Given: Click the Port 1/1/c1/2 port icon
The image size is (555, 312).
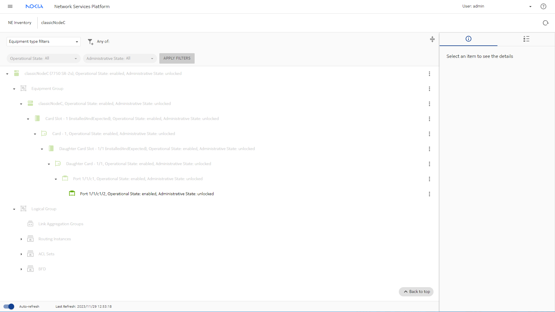Looking at the screenshot, I should (x=72, y=193).
